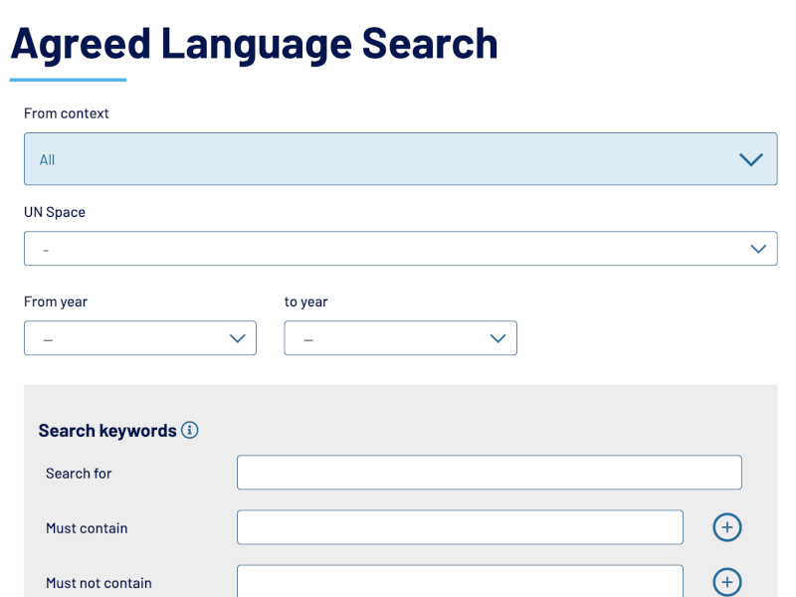Click the chevron on the UN Space dropdown
Viewport: 796px width, 597px height.
757,248
